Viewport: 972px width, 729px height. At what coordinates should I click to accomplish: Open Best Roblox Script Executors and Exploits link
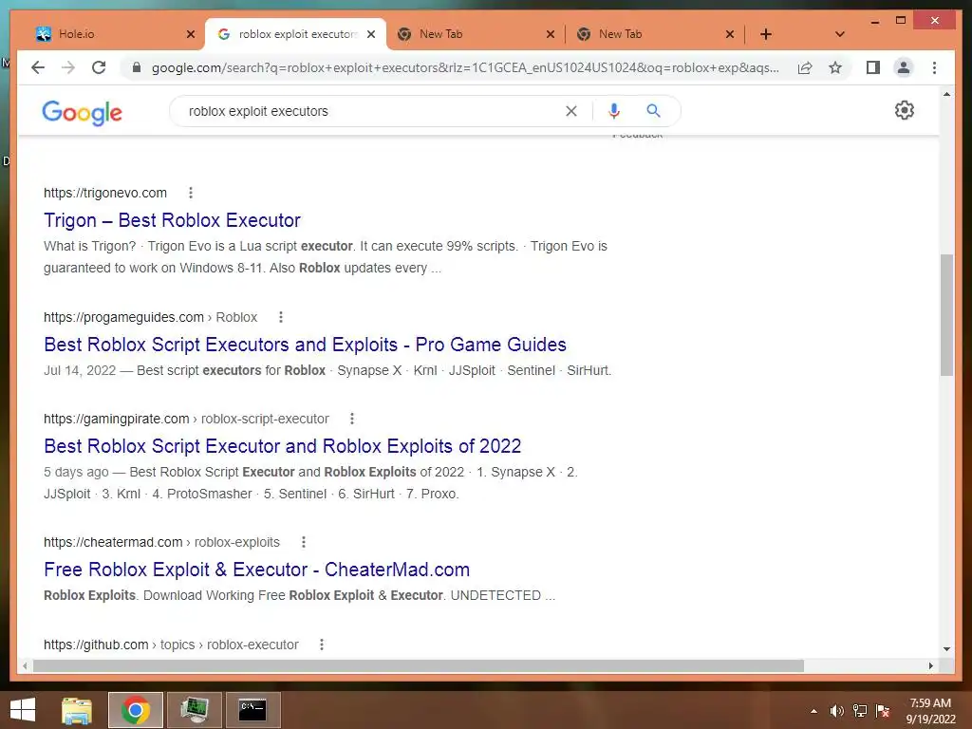pos(305,344)
